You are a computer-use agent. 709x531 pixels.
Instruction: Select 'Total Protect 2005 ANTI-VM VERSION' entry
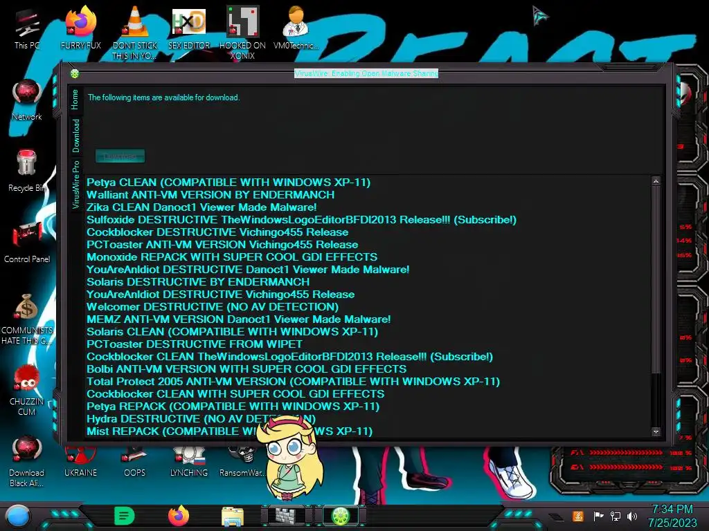pos(293,382)
